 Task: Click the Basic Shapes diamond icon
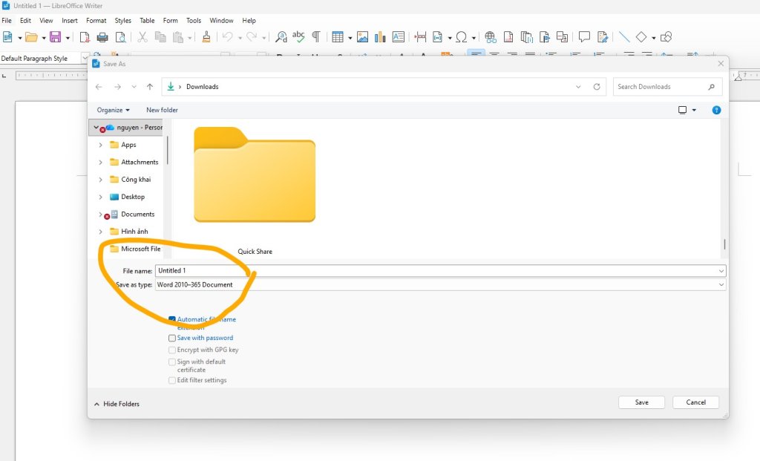[641, 37]
